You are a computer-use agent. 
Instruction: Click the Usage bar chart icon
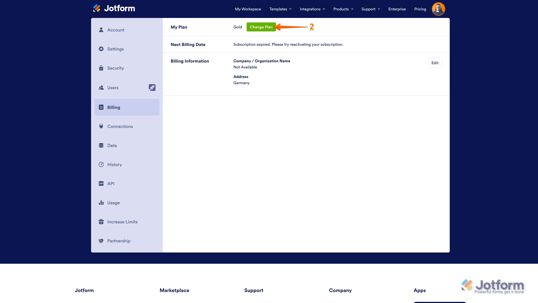pyautogui.click(x=101, y=203)
